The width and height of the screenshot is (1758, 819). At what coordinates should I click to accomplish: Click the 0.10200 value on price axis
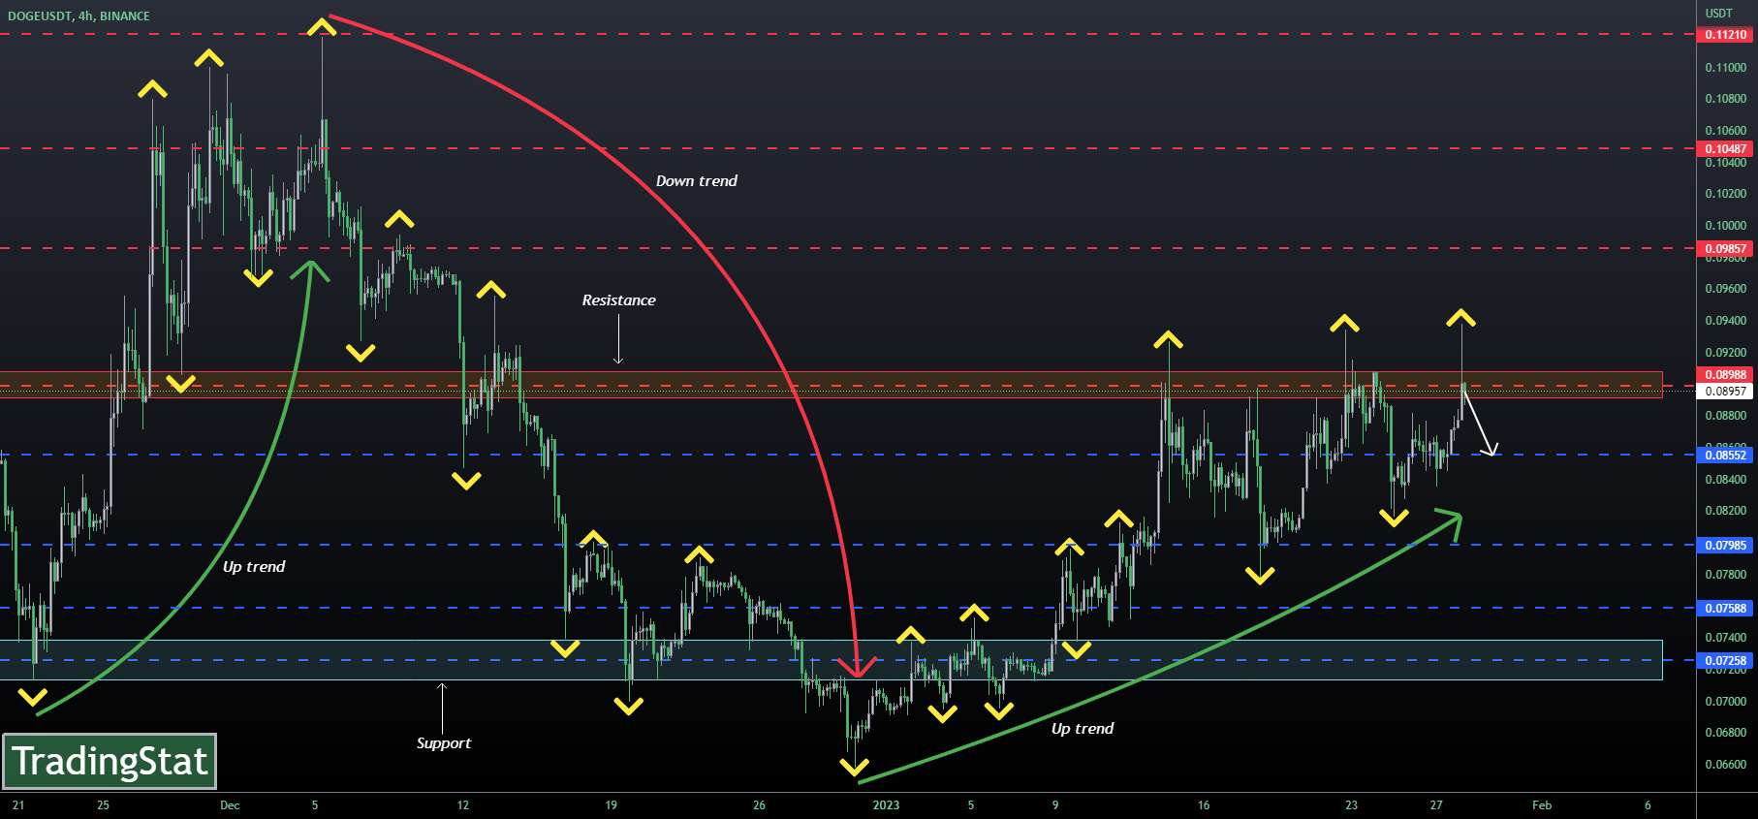tap(1726, 194)
